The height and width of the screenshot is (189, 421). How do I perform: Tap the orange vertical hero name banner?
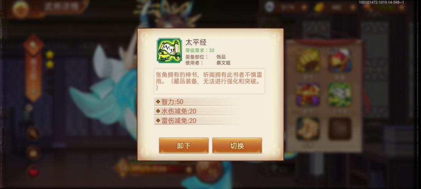(x=33, y=68)
